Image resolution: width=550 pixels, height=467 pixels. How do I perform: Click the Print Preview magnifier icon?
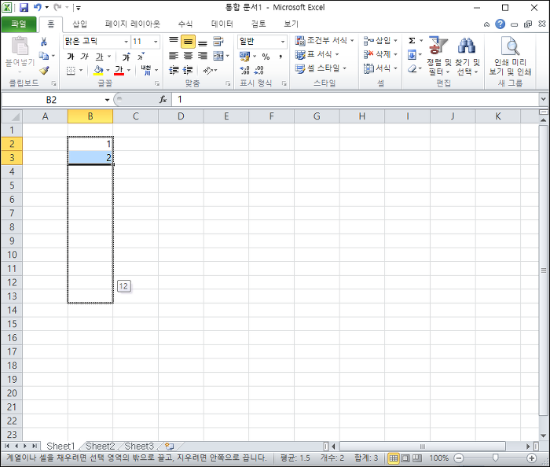[511, 46]
